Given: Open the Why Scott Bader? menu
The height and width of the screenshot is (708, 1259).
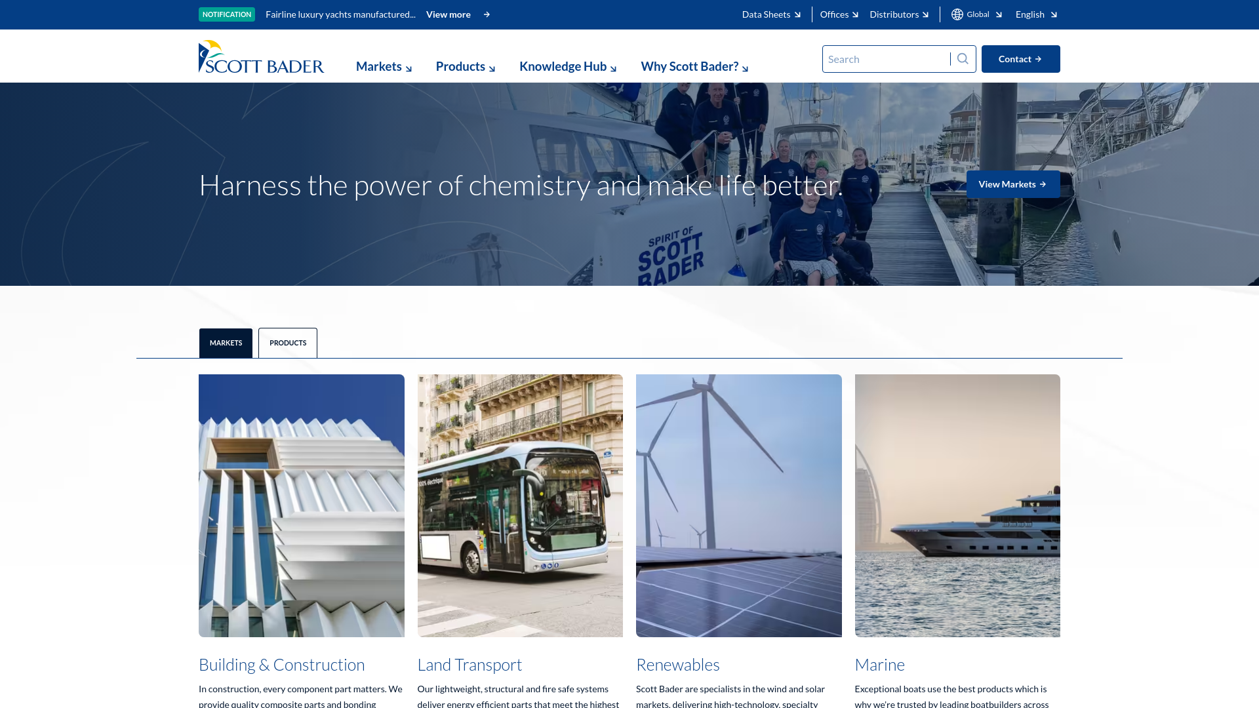Looking at the screenshot, I should coord(694,67).
